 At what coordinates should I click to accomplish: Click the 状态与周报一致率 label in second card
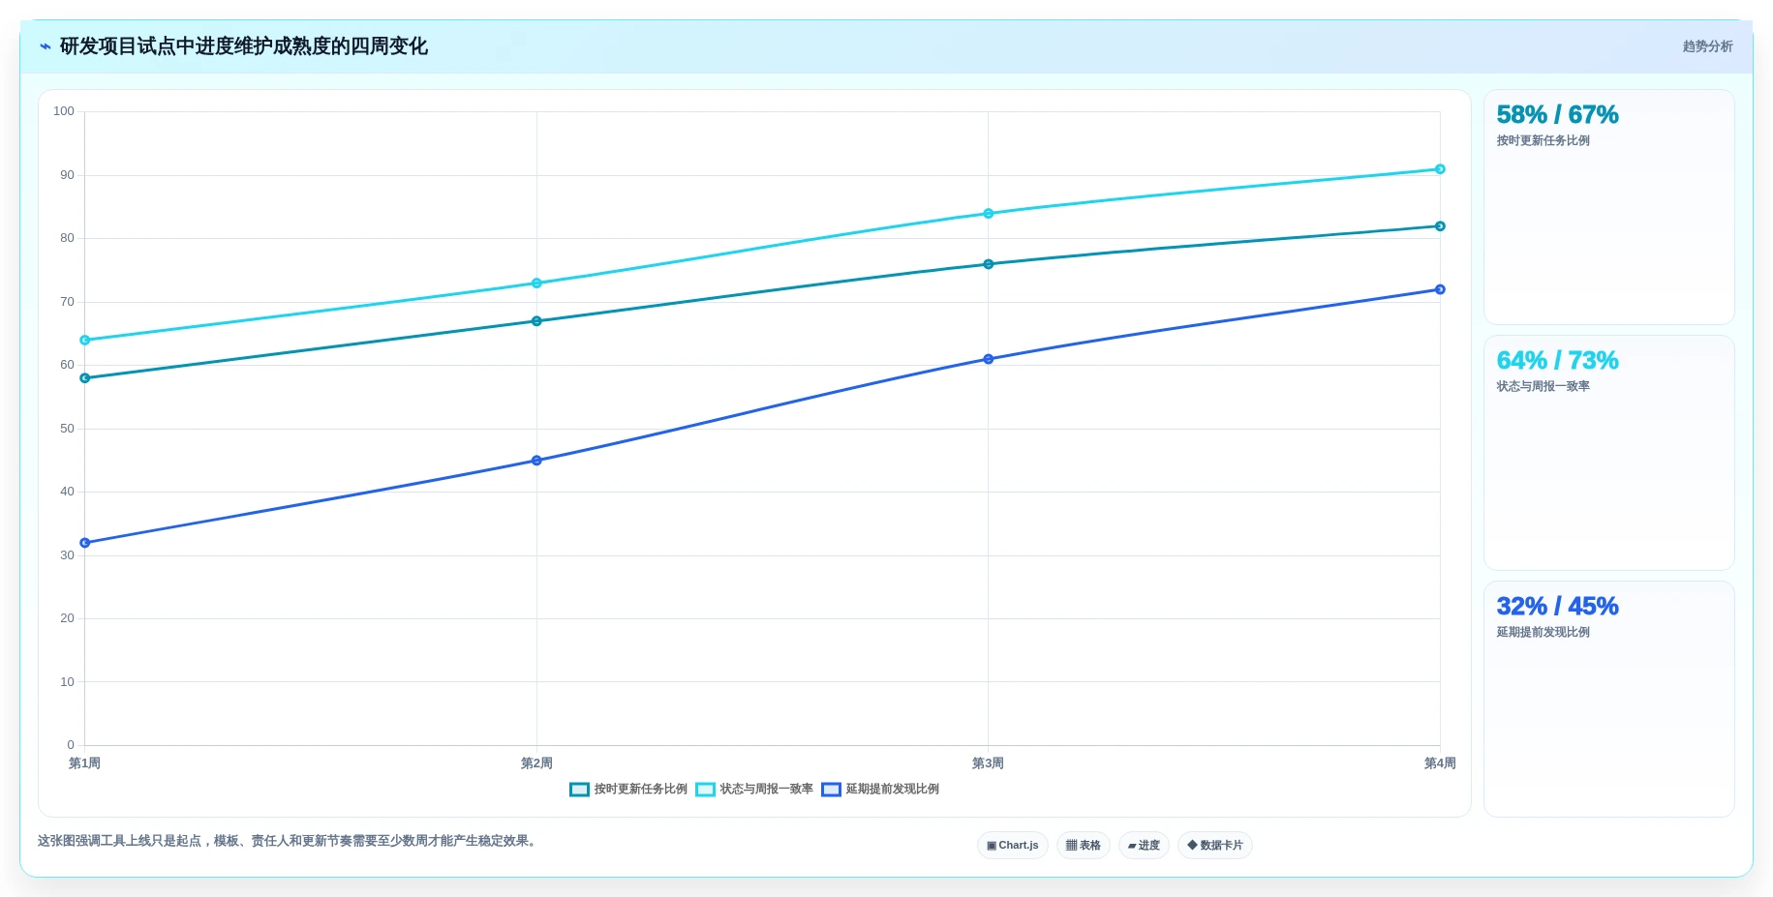(1544, 386)
